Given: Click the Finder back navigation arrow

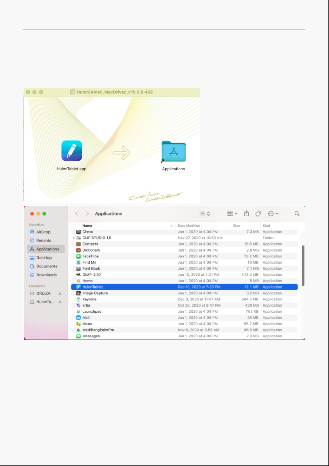Looking at the screenshot, I should pyautogui.click(x=77, y=214).
